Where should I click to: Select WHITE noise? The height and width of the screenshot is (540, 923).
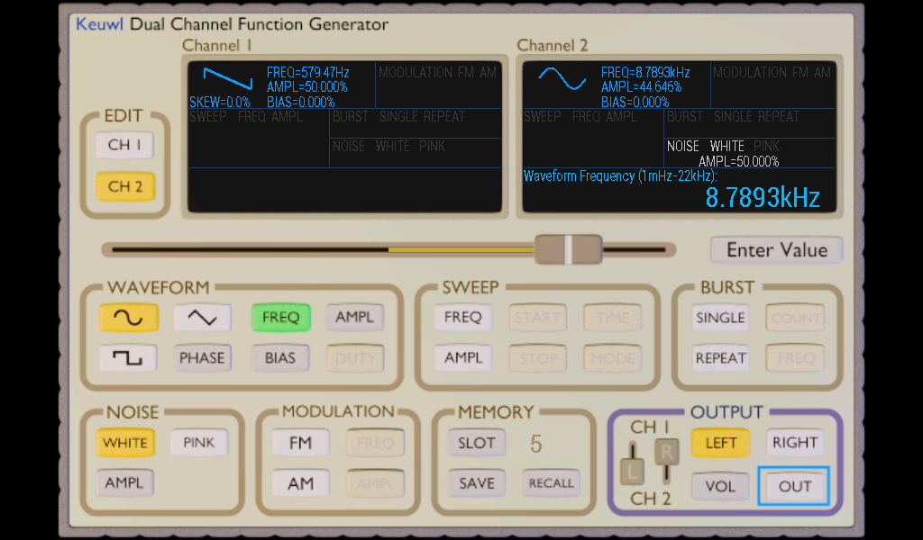[x=125, y=442]
